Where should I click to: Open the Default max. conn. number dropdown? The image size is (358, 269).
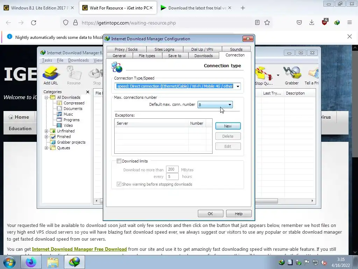click(230, 105)
